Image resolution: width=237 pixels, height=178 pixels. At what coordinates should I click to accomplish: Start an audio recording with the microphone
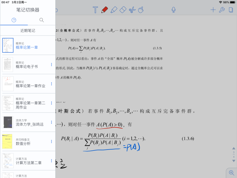[x=173, y=10]
